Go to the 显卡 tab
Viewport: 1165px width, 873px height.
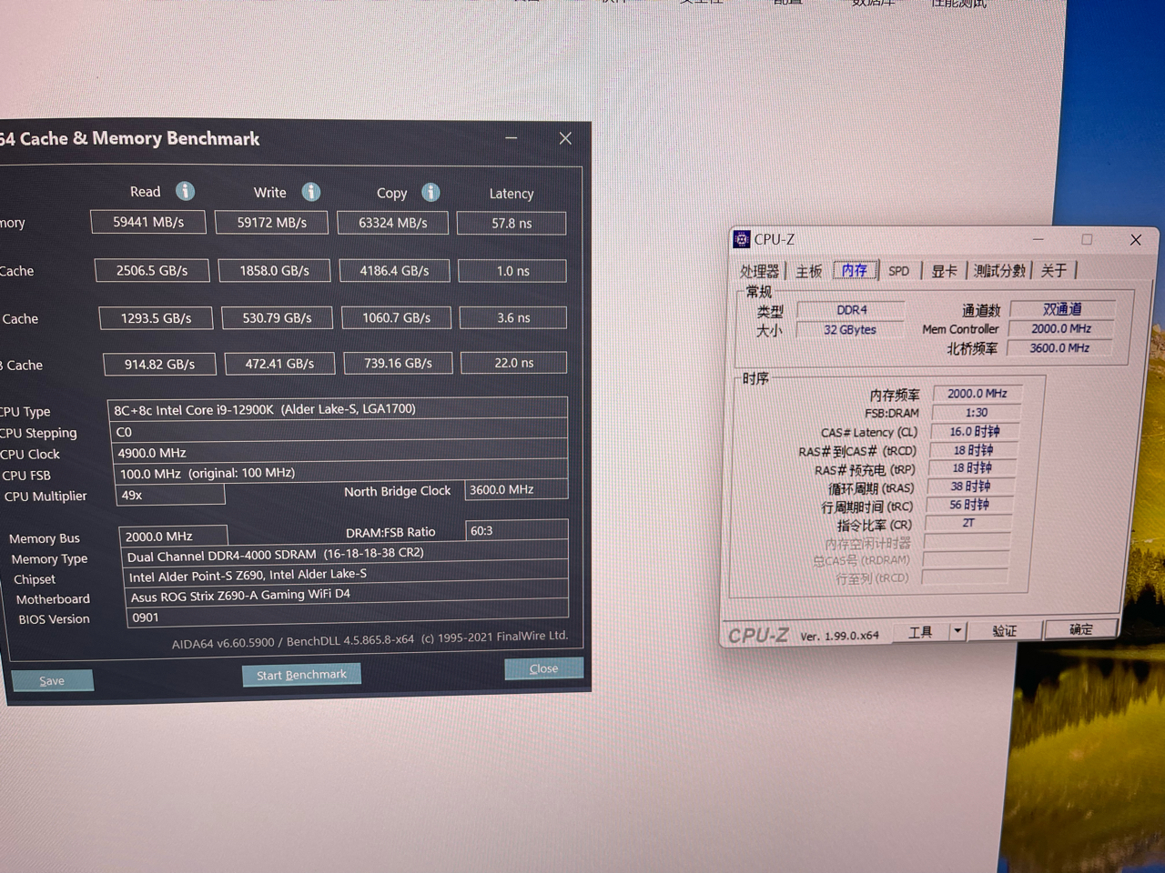pyautogui.click(x=944, y=271)
